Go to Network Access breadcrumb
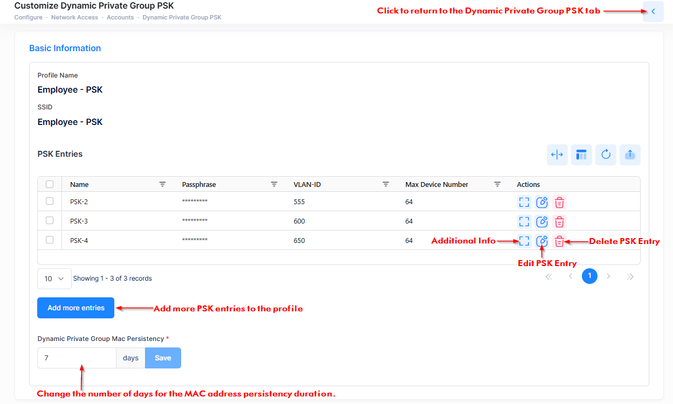Image resolution: width=673 pixels, height=404 pixels. pos(74,17)
